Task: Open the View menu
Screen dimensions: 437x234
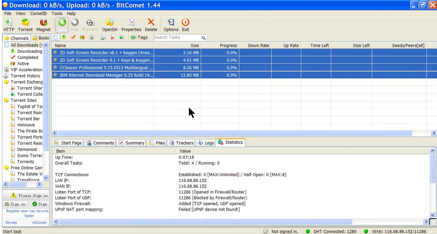Action: pos(20,13)
